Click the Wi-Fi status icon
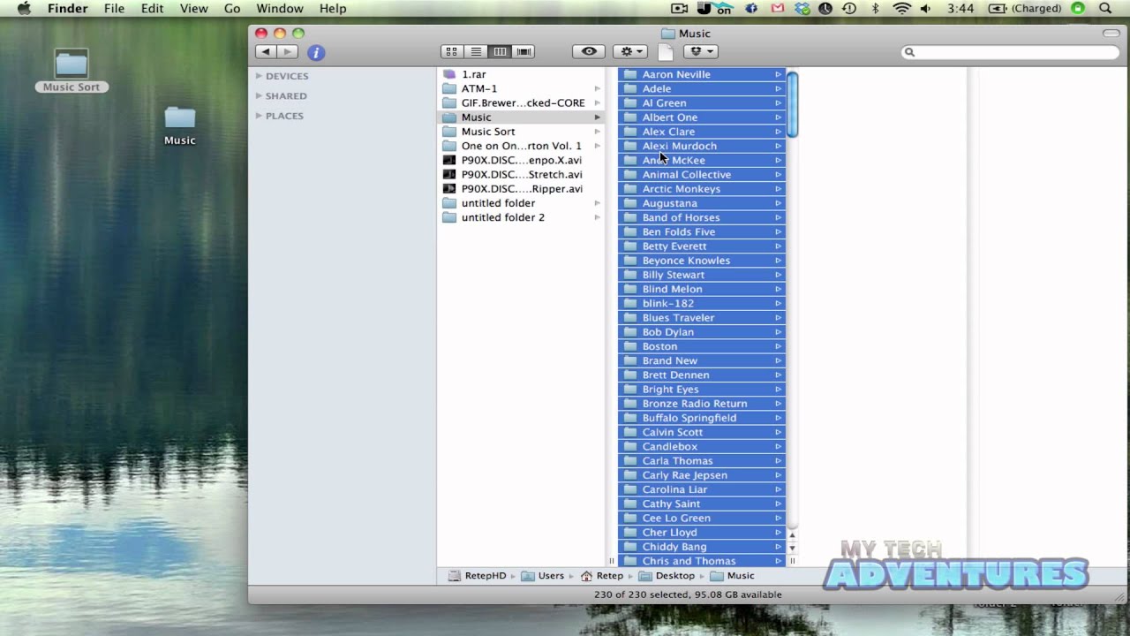Viewport: 1130px width, 636px height. click(901, 8)
